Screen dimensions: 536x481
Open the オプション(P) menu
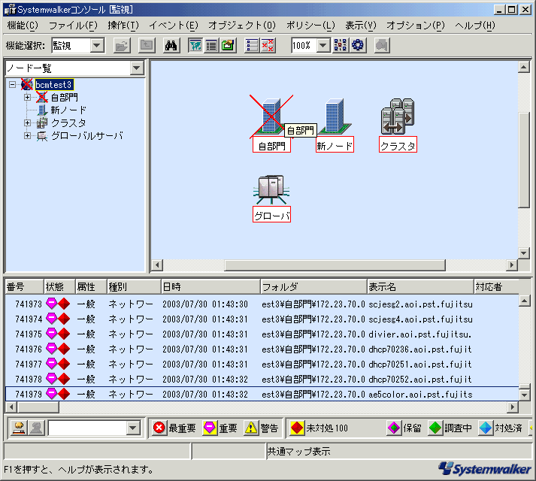click(416, 26)
